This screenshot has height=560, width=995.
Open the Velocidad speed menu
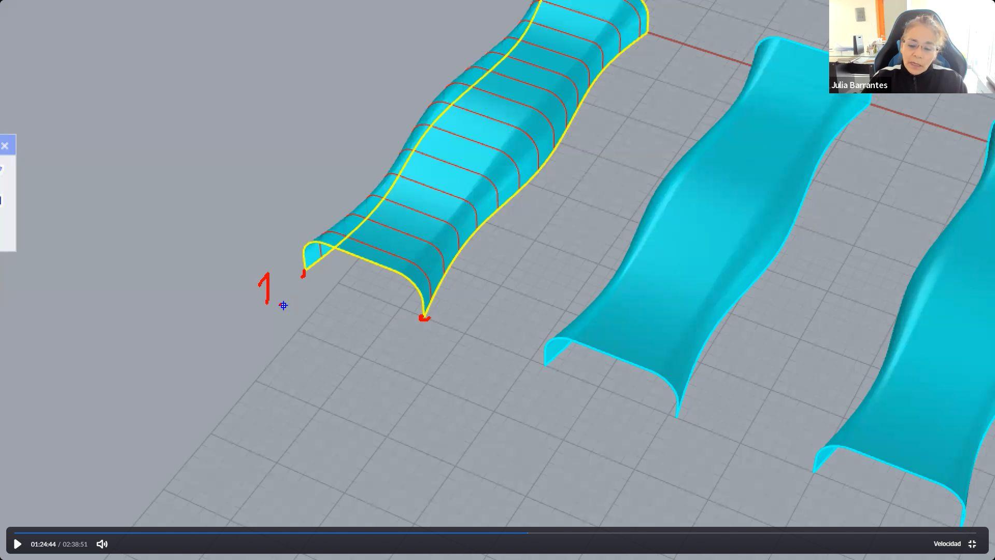tap(947, 544)
